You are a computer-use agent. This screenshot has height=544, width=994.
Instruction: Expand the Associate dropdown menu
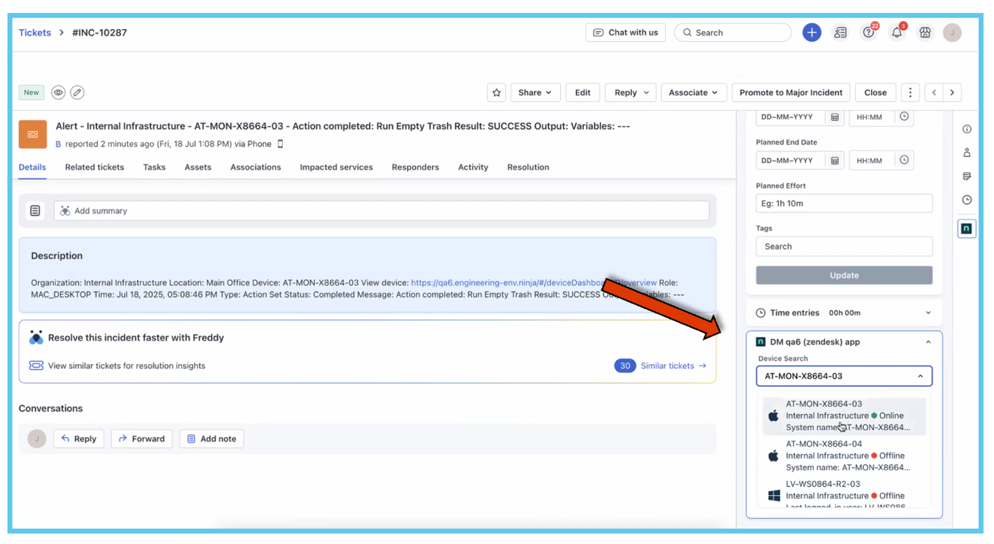pyautogui.click(x=693, y=92)
